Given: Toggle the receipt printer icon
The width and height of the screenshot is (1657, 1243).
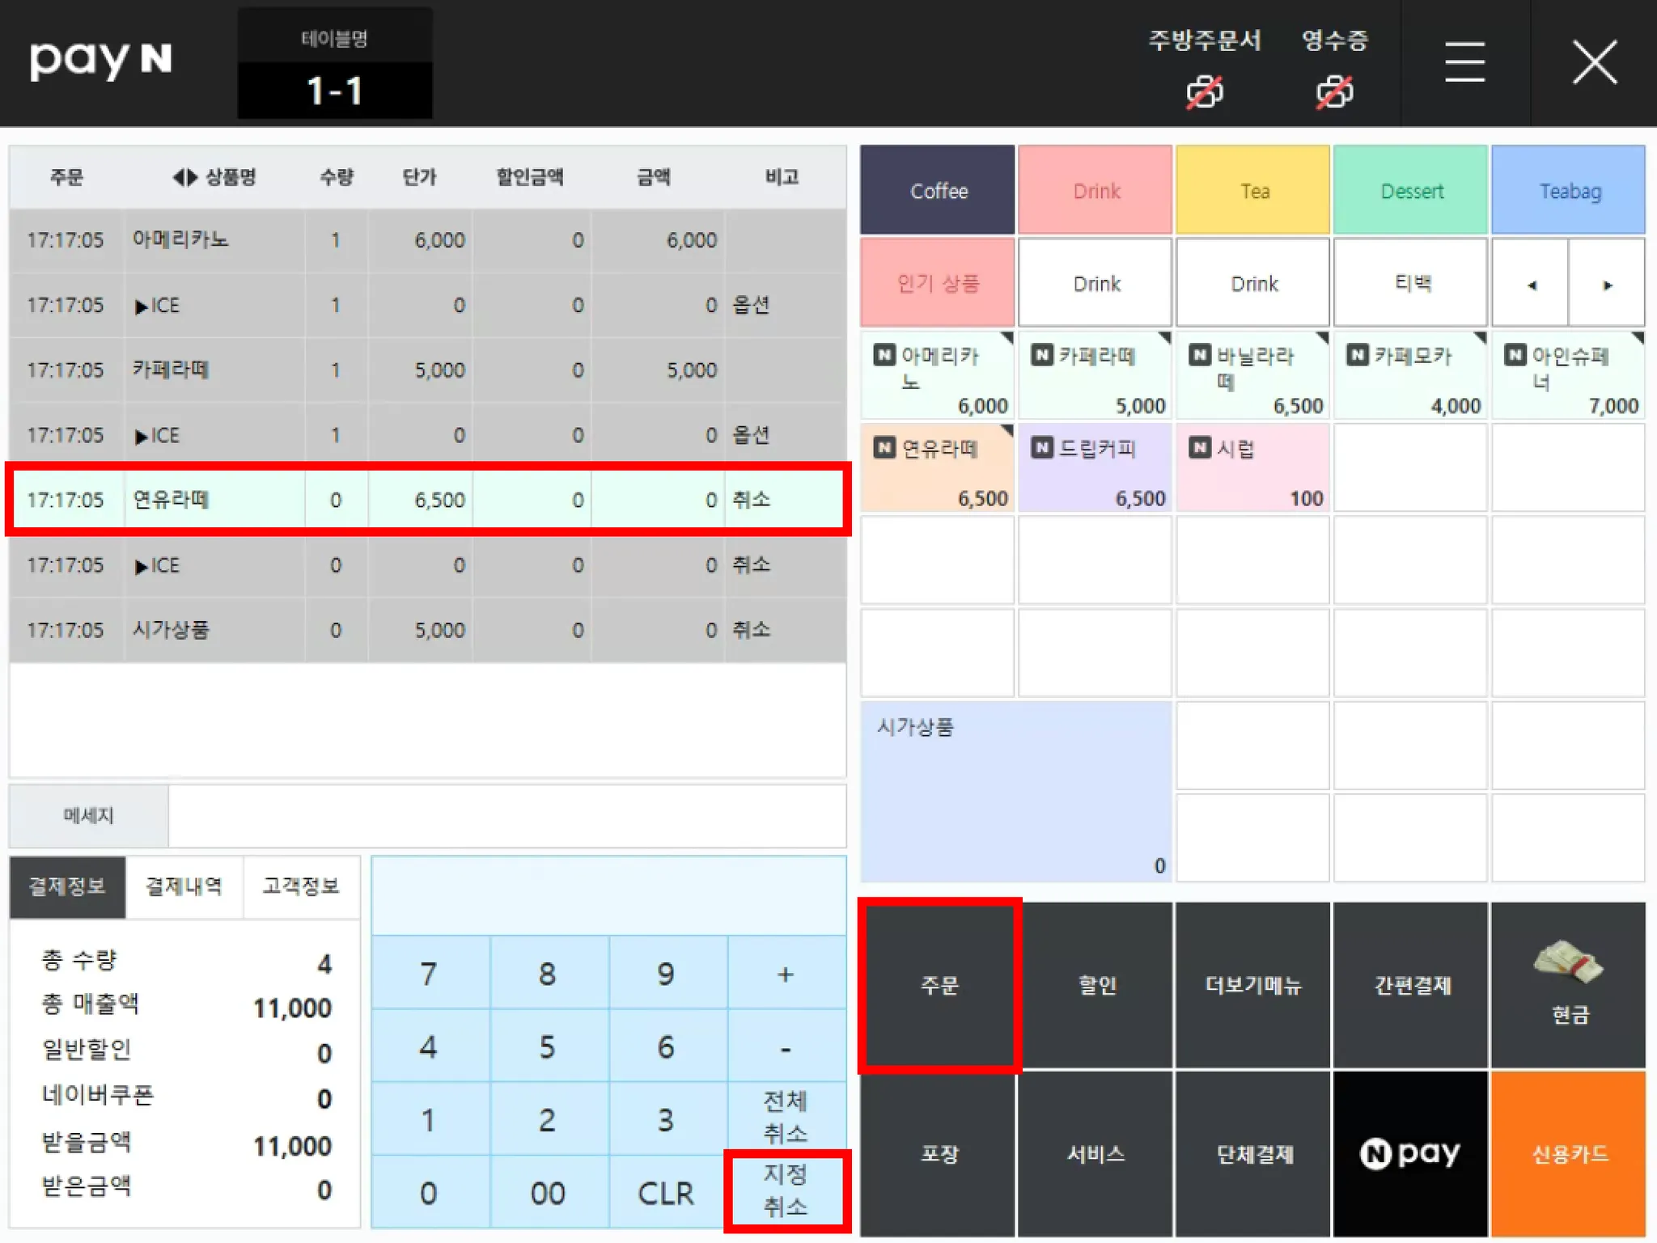Looking at the screenshot, I should click(1333, 91).
